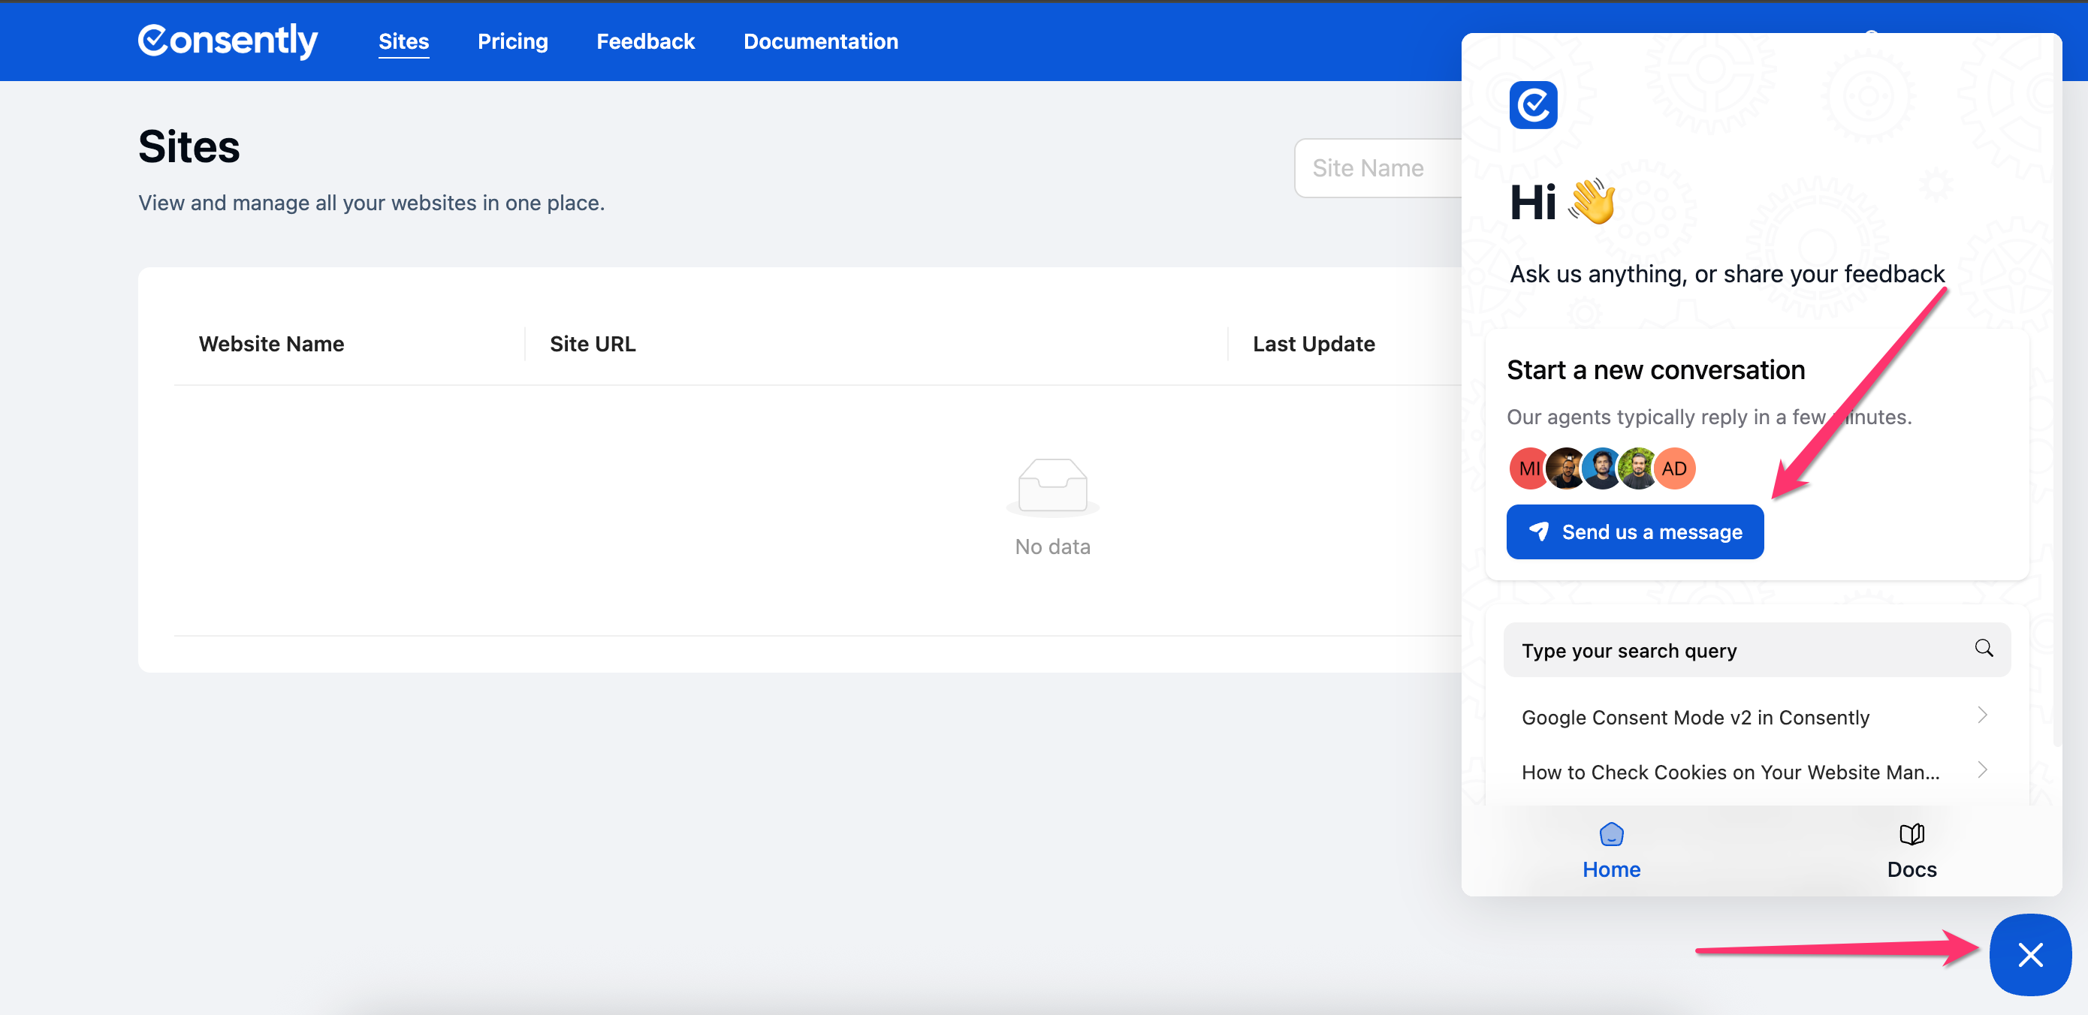Open Feedback page from navbar

tap(645, 41)
